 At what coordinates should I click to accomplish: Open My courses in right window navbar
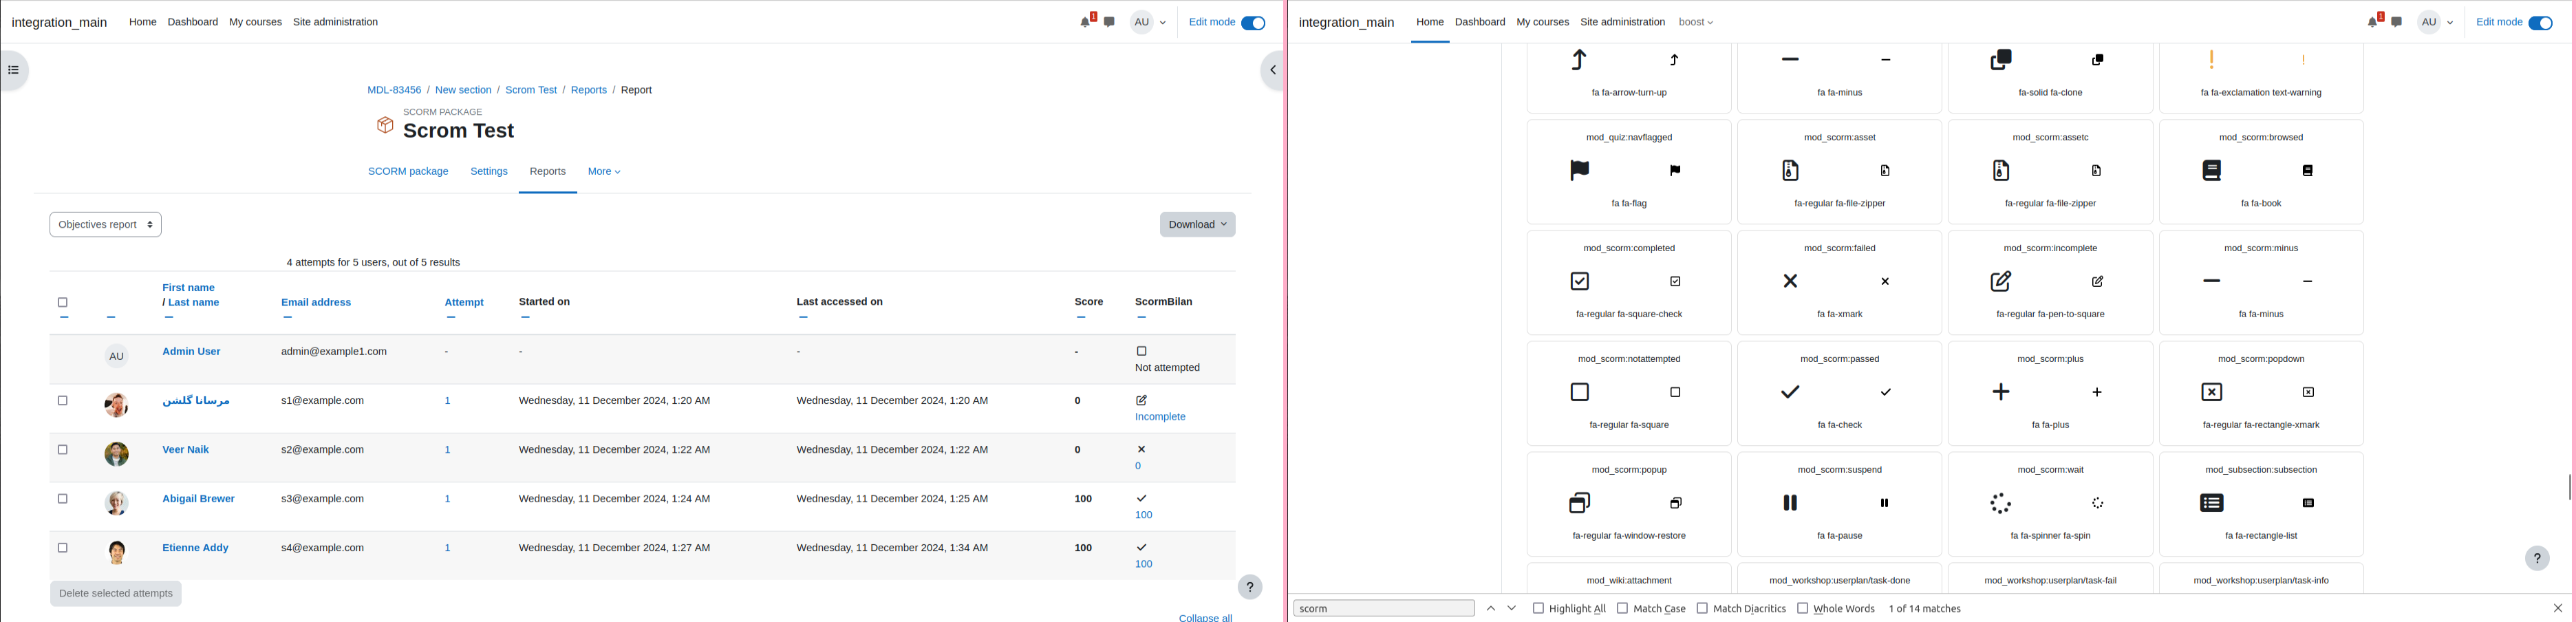tap(1543, 22)
